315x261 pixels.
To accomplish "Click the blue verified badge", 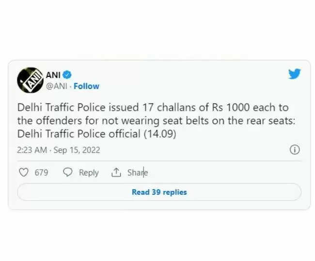I will (67, 74).
